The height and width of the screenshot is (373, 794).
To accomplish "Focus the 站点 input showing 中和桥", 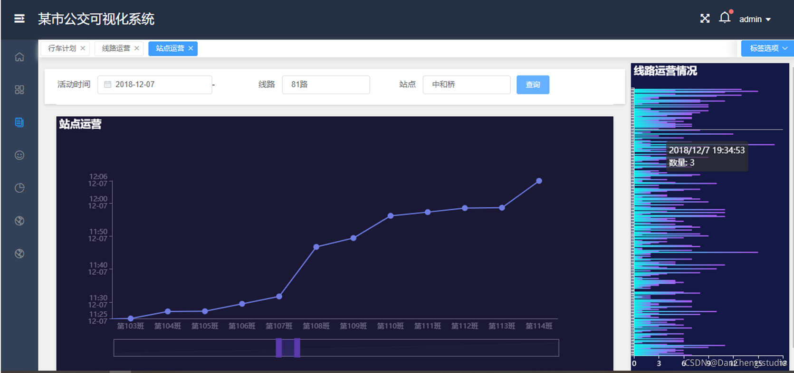I will coord(467,84).
